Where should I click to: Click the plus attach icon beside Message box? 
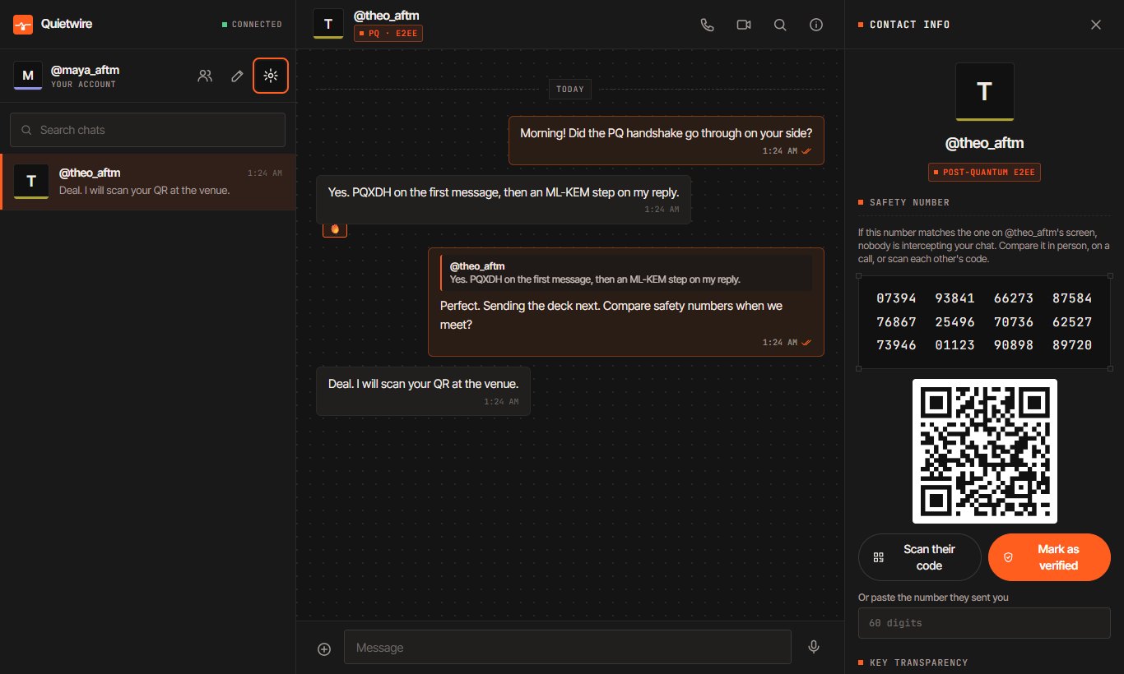[x=324, y=649]
